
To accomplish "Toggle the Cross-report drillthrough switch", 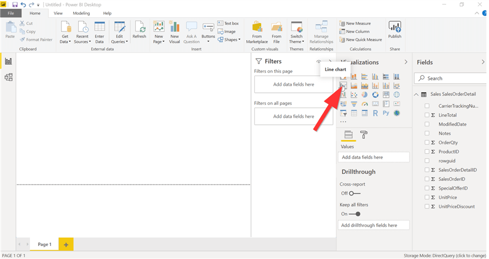I will [x=355, y=193].
